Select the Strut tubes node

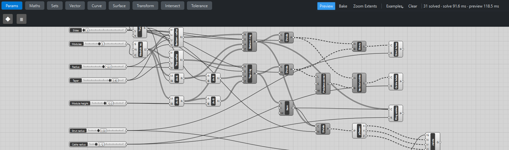(396, 49)
